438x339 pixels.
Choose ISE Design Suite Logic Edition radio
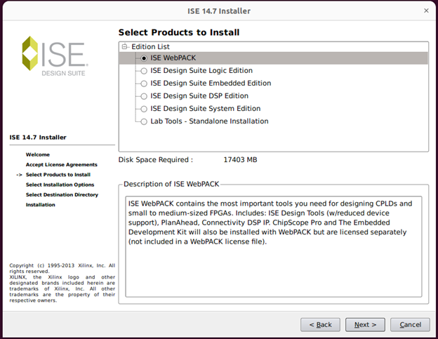pos(144,71)
